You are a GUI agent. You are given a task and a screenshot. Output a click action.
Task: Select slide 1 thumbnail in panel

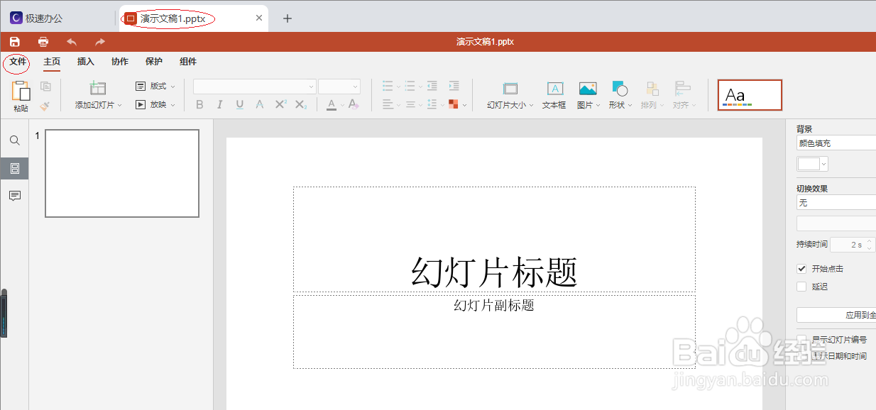coord(121,173)
